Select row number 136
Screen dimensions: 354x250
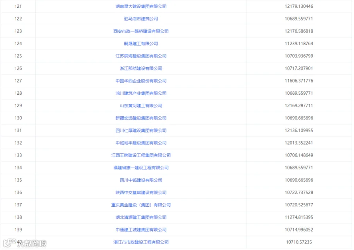[x=18, y=193]
